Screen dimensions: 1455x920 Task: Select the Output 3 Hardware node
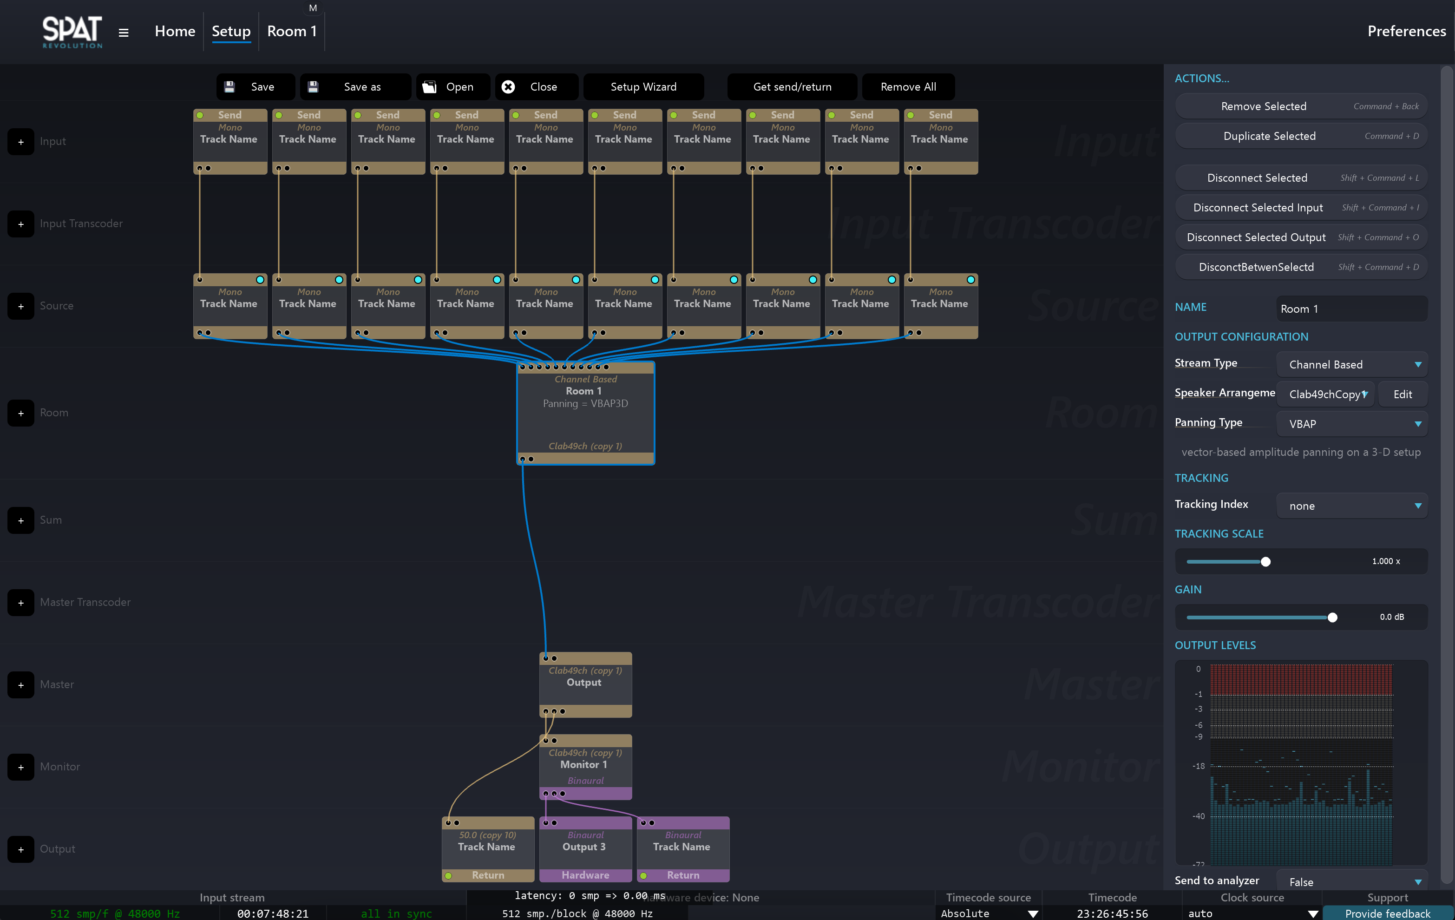pos(585,848)
